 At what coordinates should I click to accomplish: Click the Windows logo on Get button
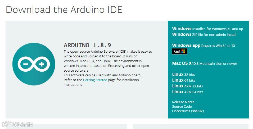pos(183,51)
